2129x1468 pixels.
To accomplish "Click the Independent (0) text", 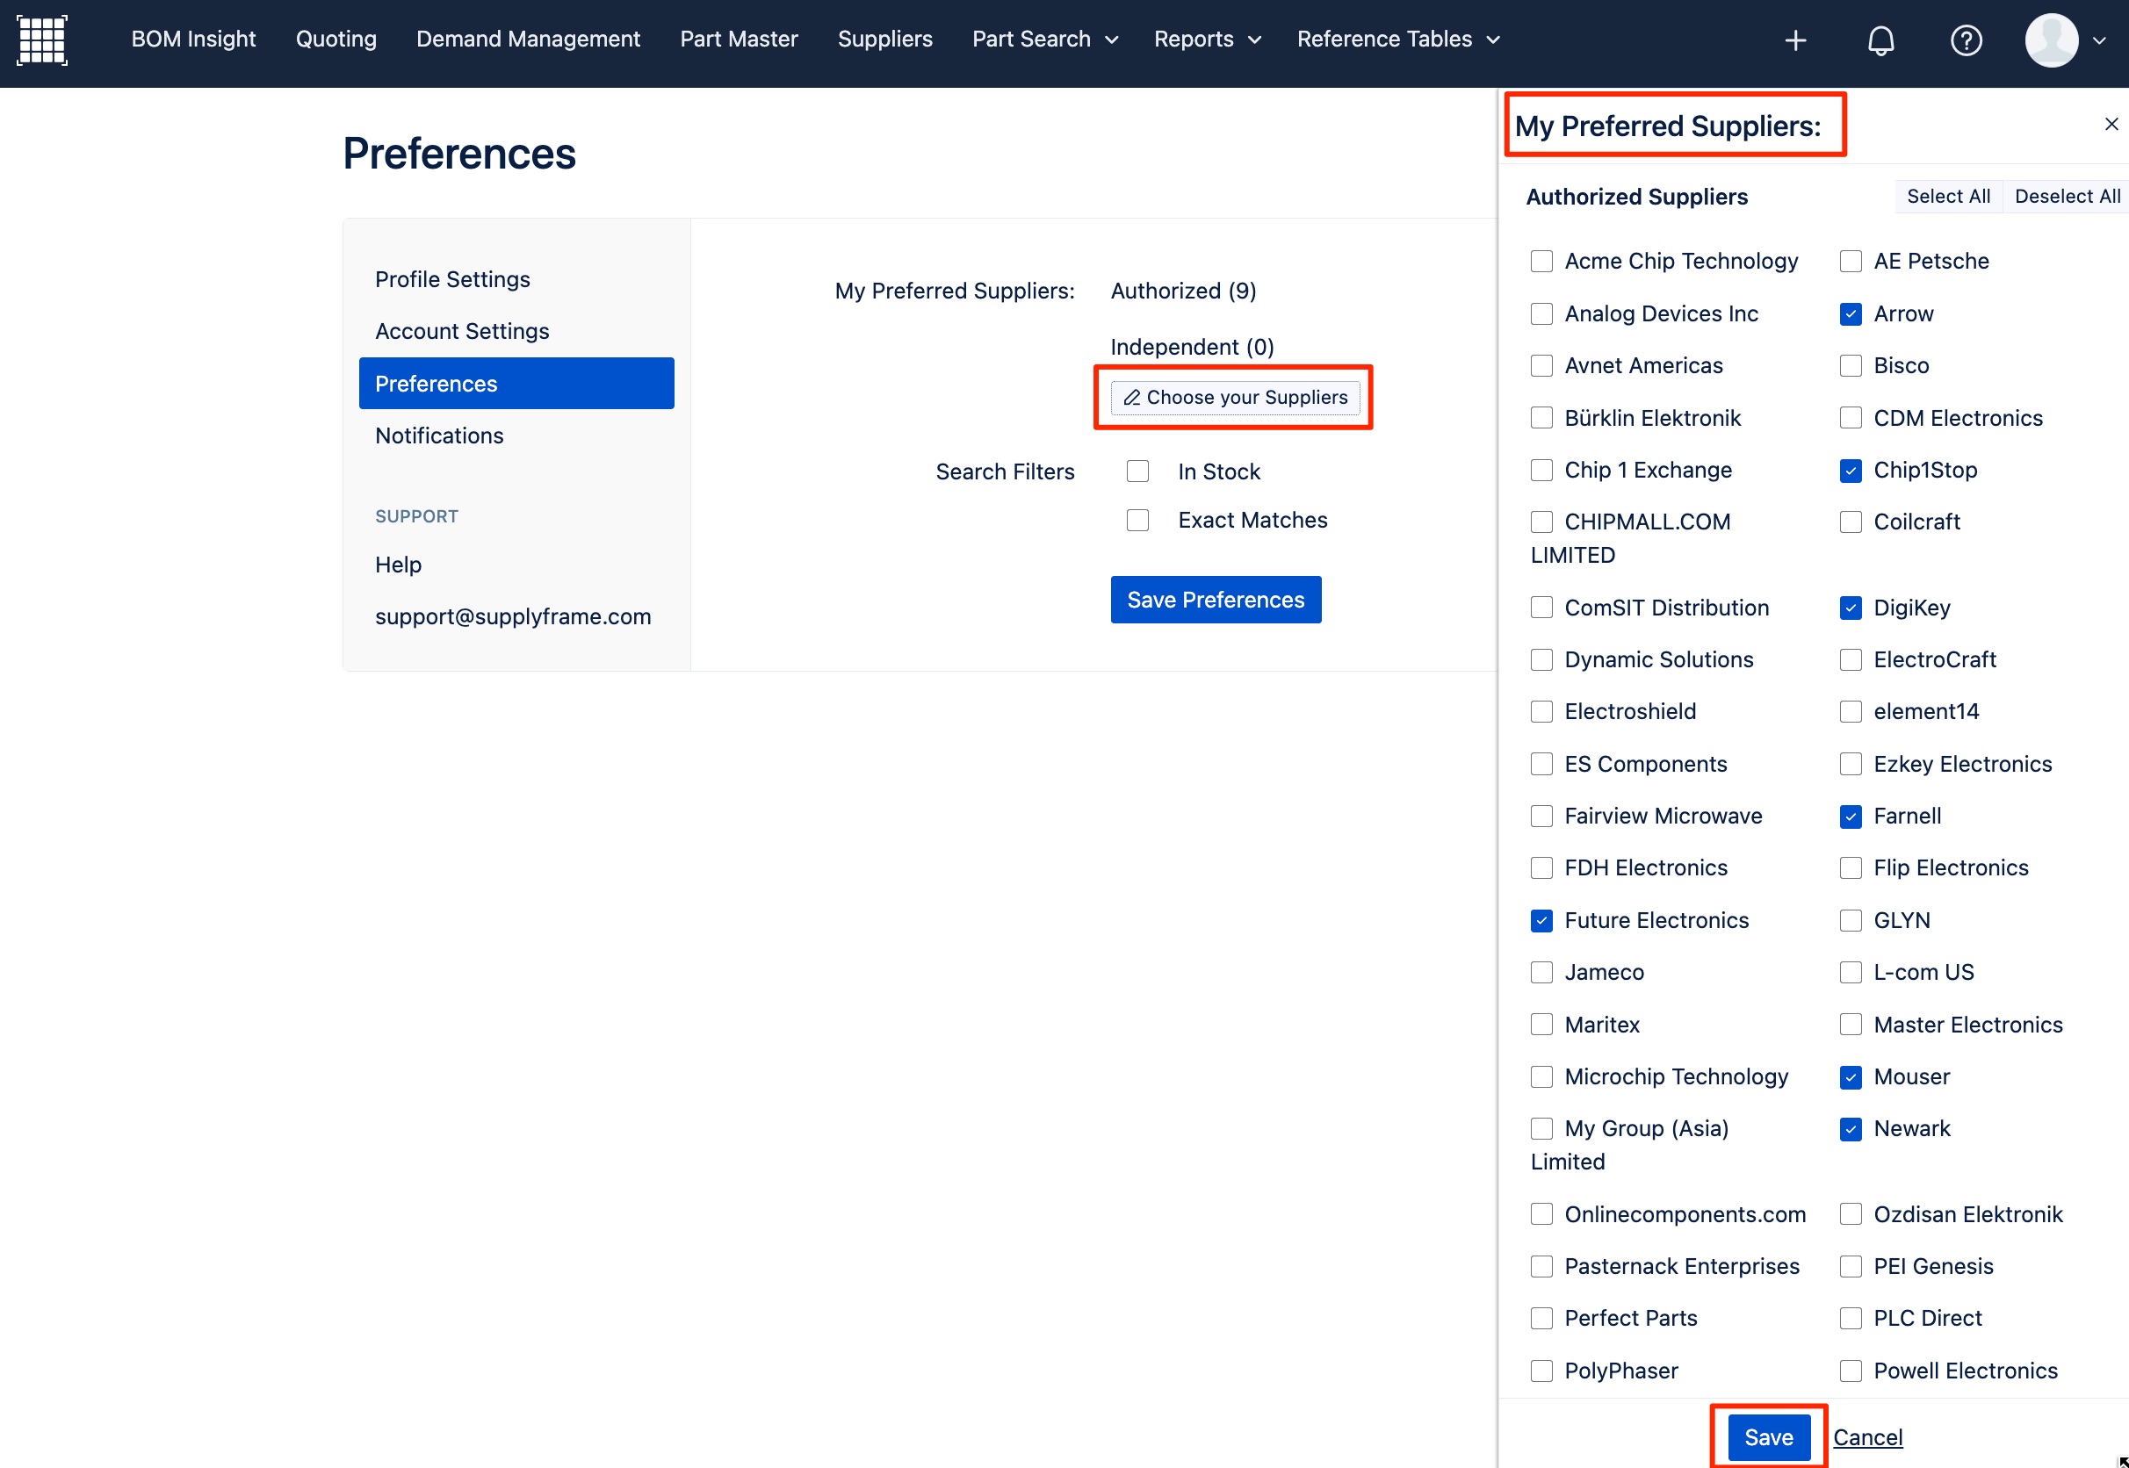I will [1192, 348].
